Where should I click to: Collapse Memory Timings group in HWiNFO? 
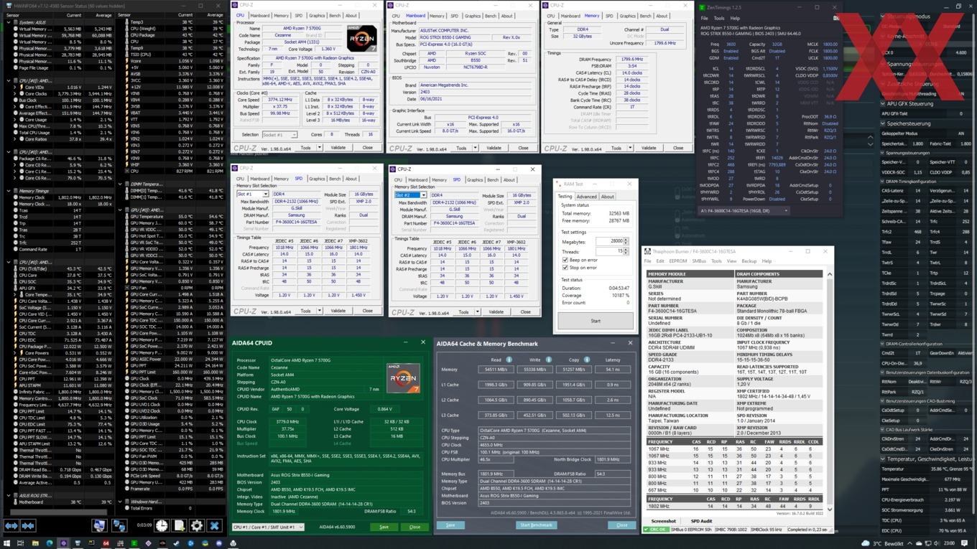click(9, 191)
